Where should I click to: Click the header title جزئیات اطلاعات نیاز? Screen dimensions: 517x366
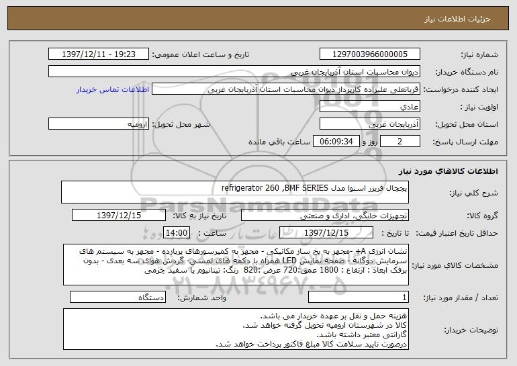pos(457,19)
